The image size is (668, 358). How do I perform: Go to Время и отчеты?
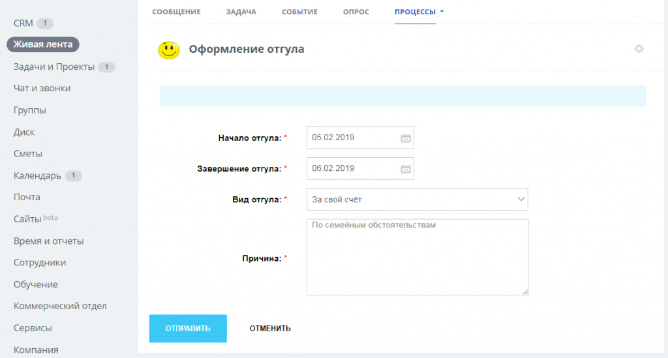click(x=48, y=241)
